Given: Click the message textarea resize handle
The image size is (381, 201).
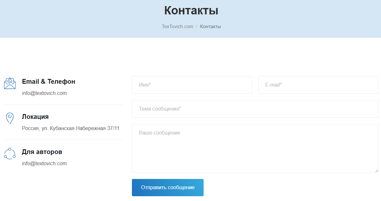Looking at the screenshot, I should (x=377, y=171).
